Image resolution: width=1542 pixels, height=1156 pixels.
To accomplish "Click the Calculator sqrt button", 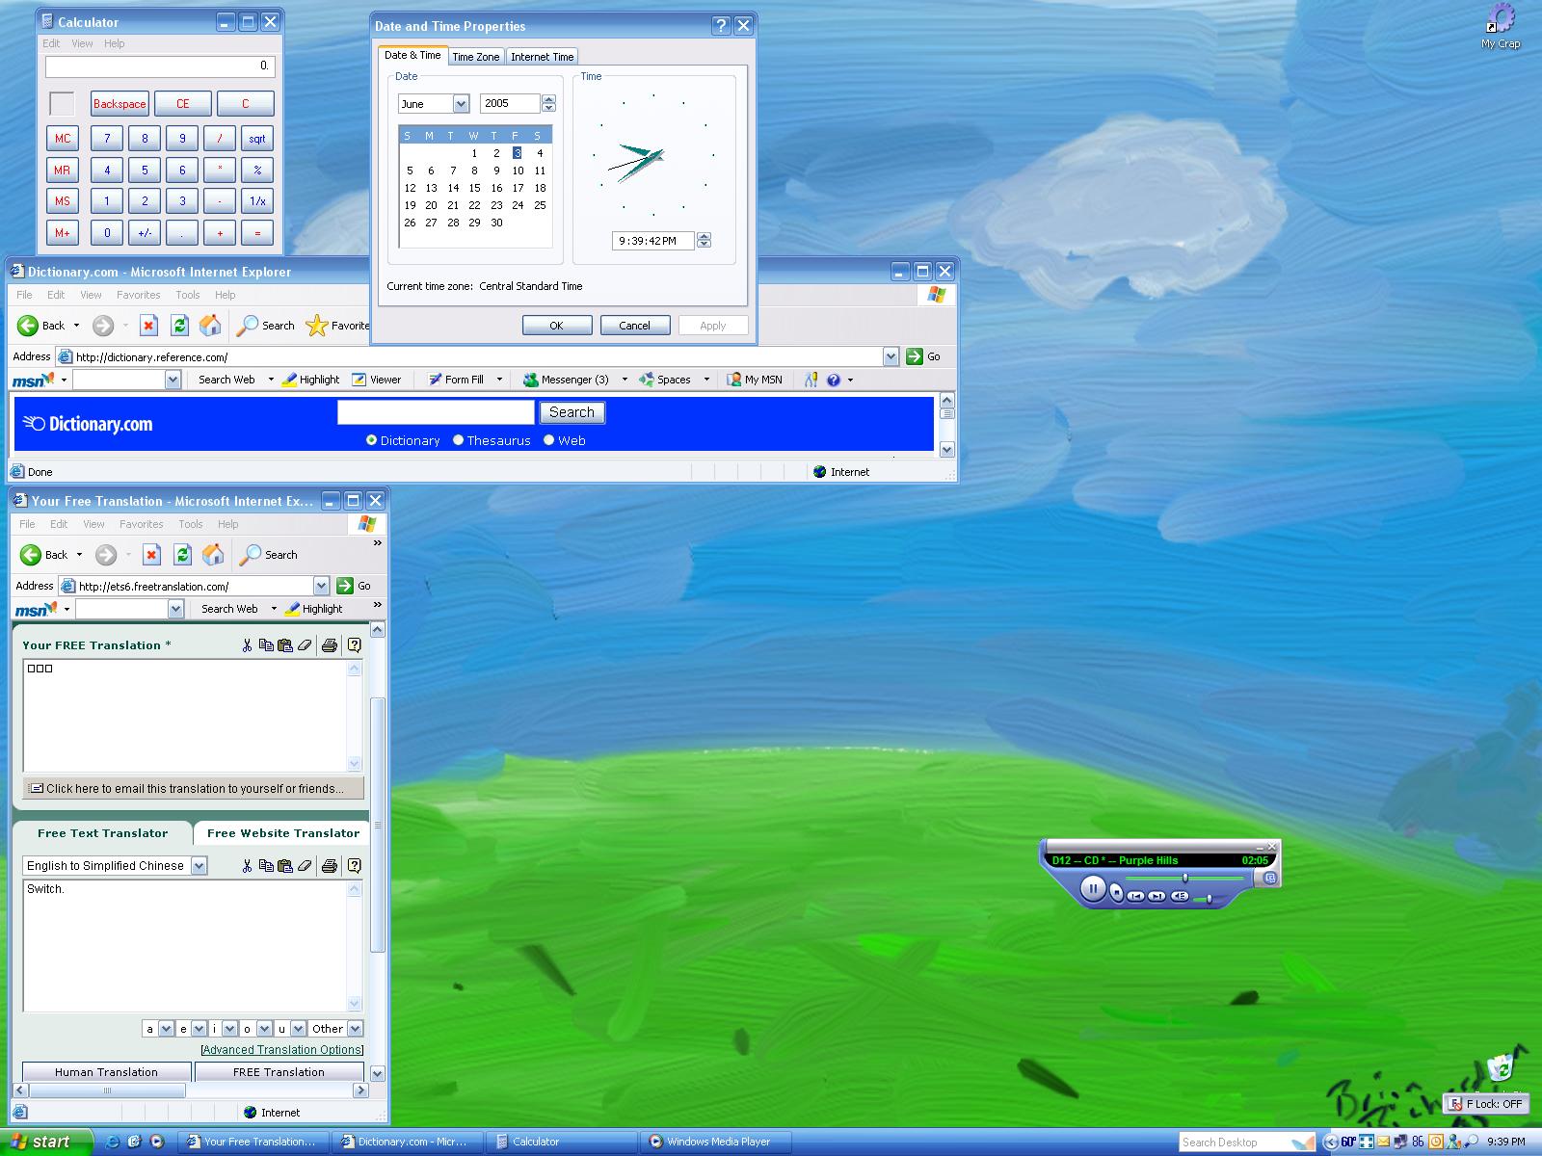I will click(257, 138).
